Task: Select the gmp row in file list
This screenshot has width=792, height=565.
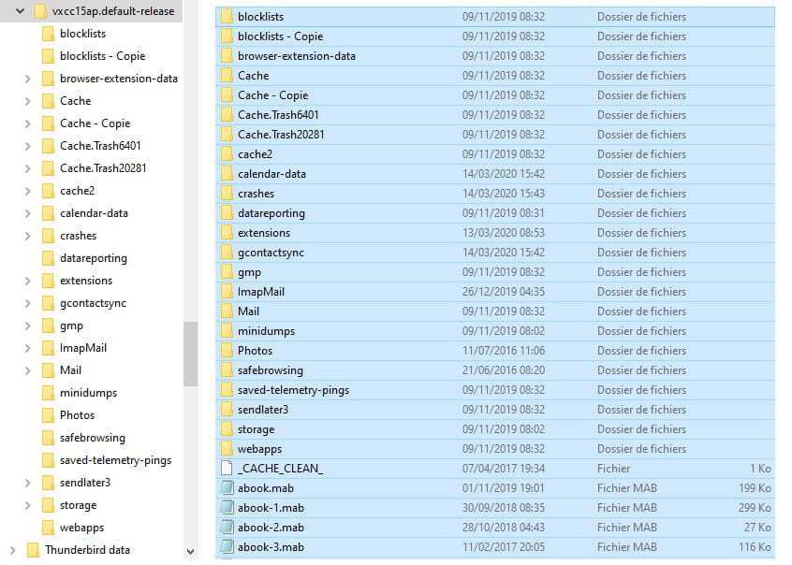Action: click(495, 272)
